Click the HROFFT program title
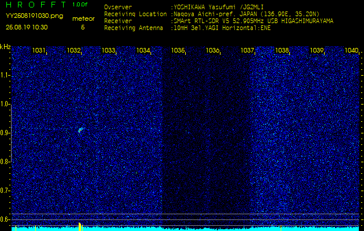Image resolution: width=364 pixels, height=231 pixels. 36,5
